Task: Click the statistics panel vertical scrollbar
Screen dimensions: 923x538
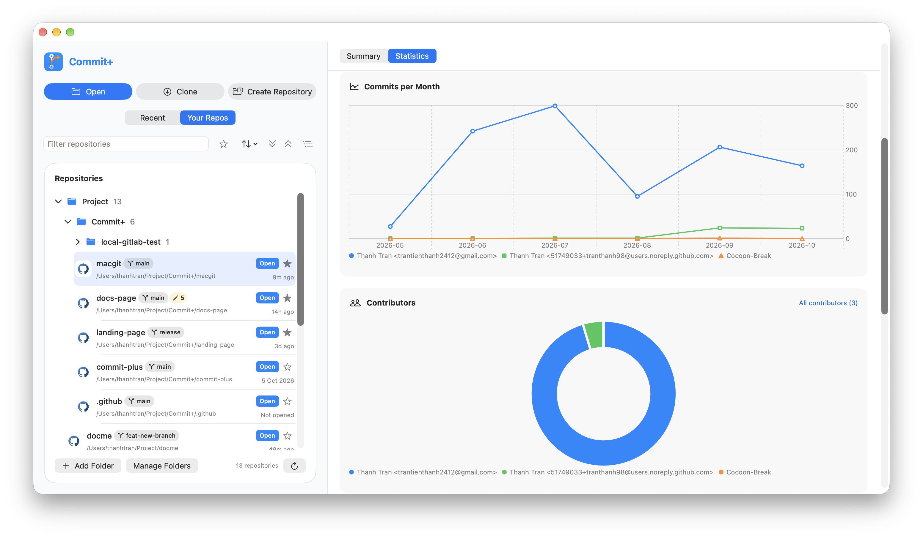Action: pyautogui.click(x=885, y=226)
